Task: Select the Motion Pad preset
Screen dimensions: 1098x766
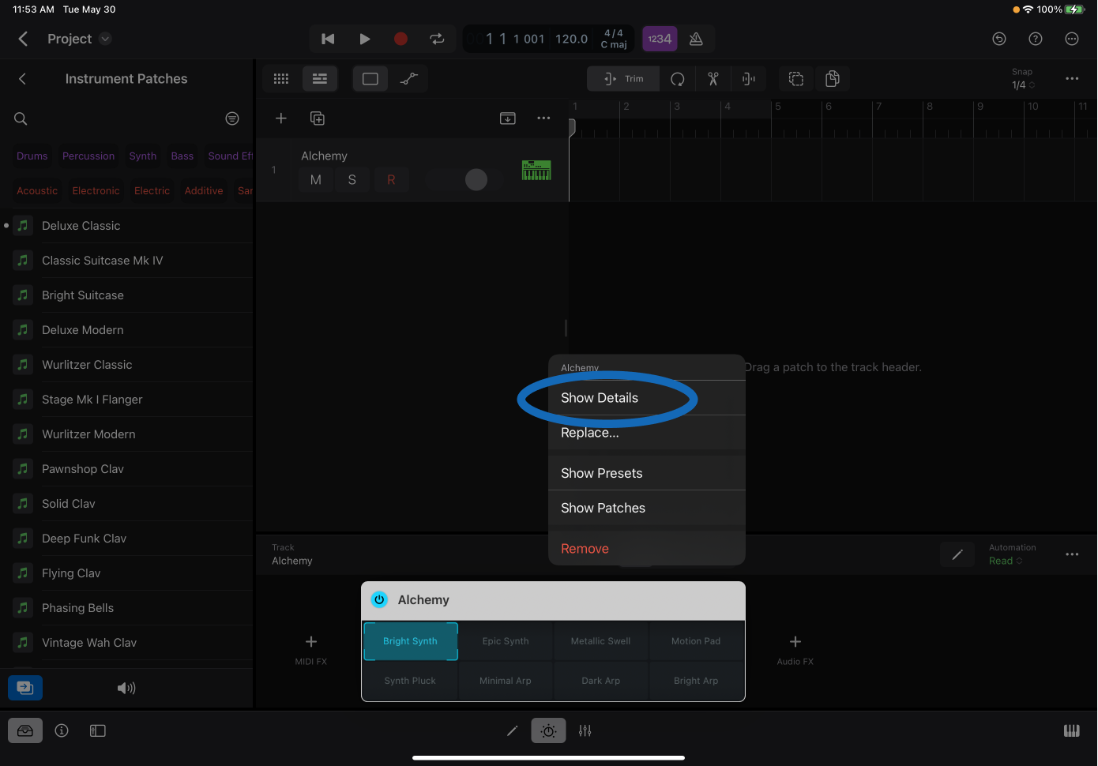Action: tap(696, 641)
